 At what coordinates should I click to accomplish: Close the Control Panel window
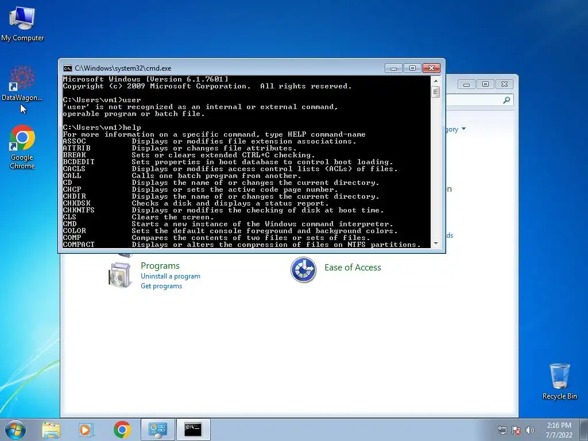[504, 84]
